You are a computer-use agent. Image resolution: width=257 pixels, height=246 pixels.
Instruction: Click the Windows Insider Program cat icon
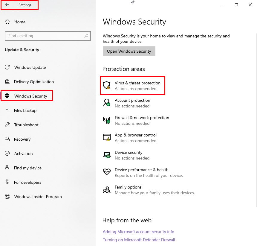coord(7,196)
